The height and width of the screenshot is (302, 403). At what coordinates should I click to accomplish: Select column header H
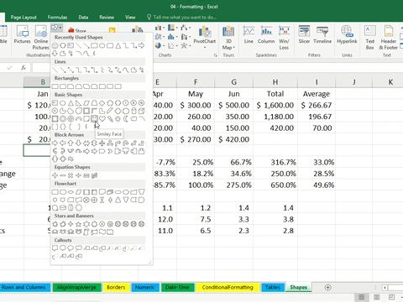(x=275, y=82)
